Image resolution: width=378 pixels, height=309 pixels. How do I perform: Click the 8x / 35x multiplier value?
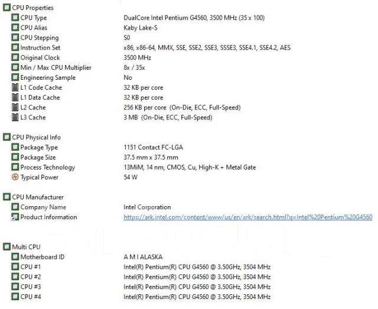(134, 67)
